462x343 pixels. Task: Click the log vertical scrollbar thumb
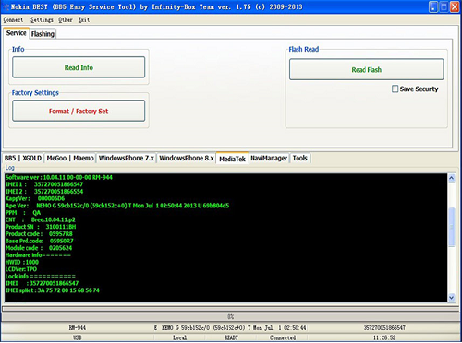[x=452, y=227]
